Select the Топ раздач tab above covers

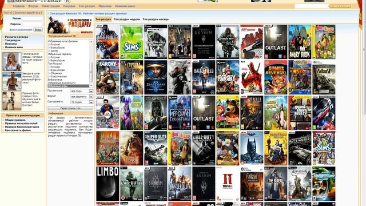103,19
